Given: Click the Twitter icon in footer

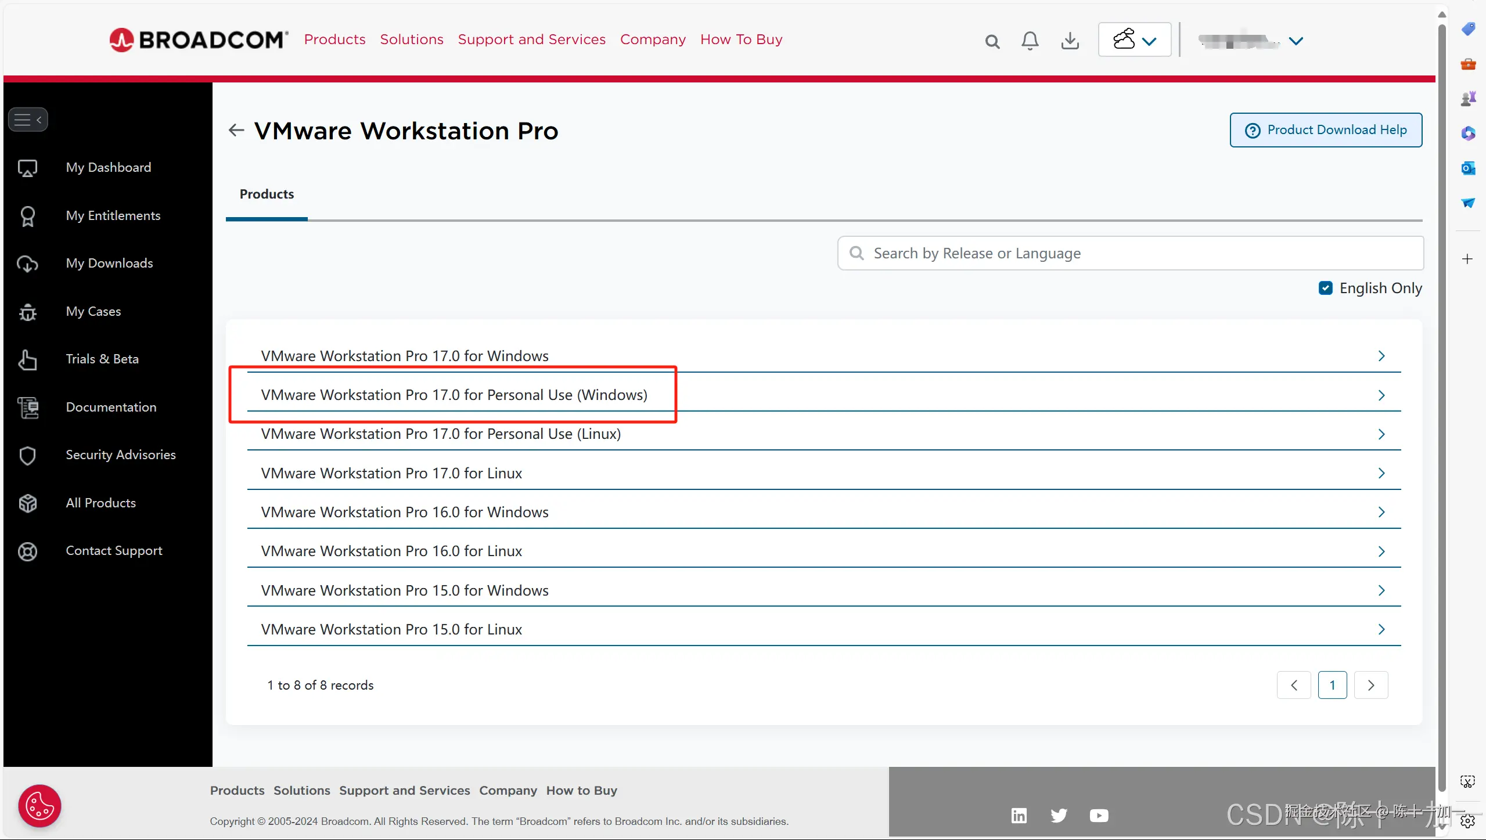Looking at the screenshot, I should 1059,815.
